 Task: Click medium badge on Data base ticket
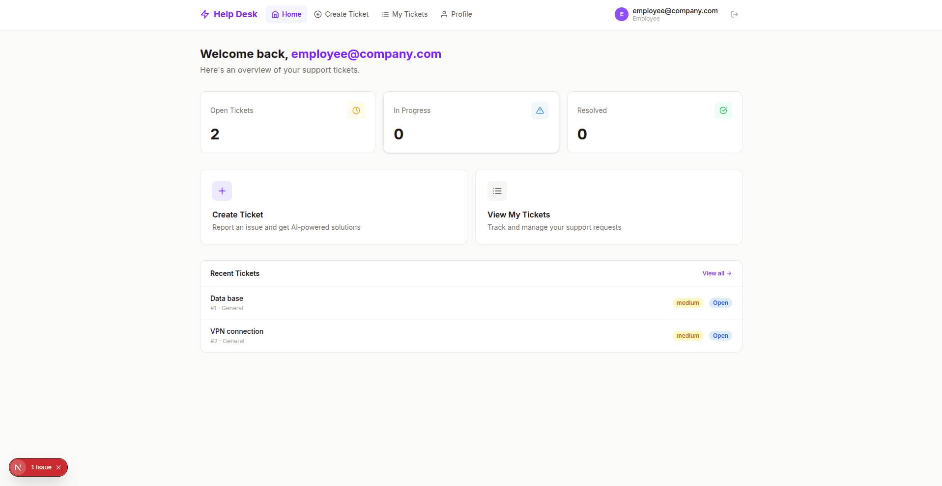click(x=688, y=303)
